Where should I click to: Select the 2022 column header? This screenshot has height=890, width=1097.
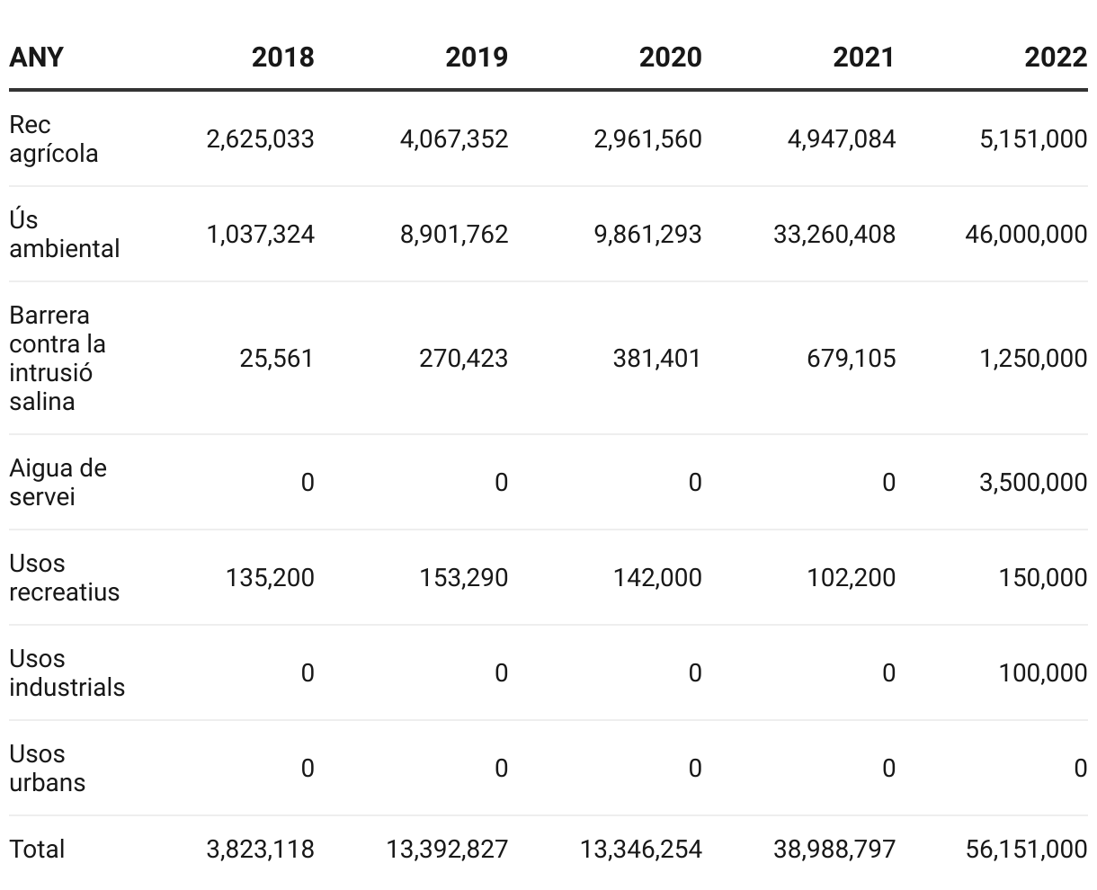(1056, 57)
